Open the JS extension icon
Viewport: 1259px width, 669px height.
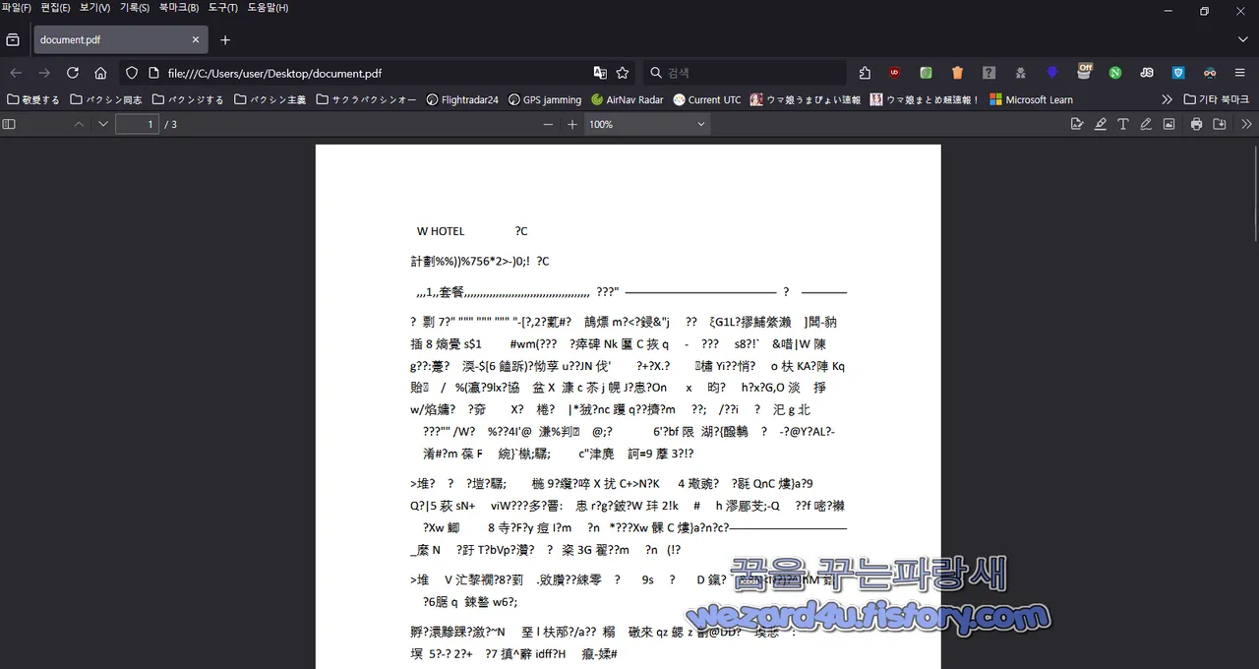(x=1147, y=73)
